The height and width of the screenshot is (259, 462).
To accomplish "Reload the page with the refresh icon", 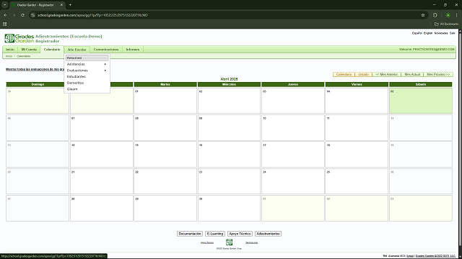I will [x=22, y=15].
